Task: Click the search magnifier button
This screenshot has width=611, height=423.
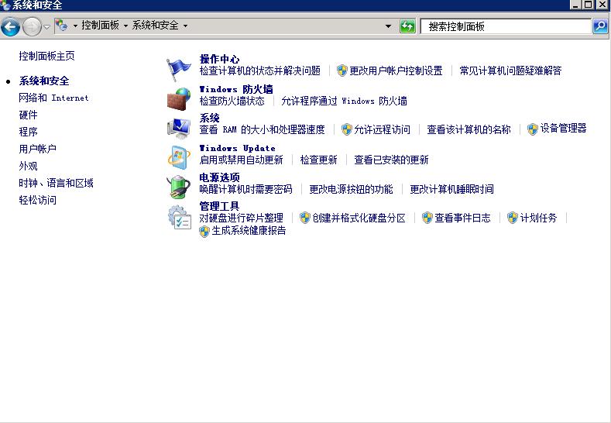Action: [600, 26]
